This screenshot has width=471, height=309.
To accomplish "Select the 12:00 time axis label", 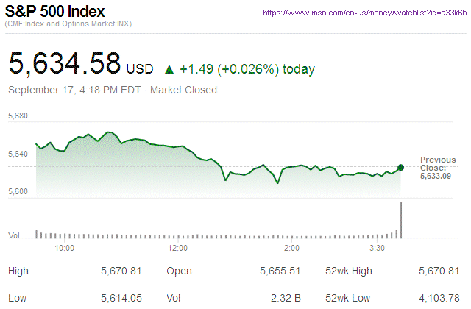I will point(178,249).
